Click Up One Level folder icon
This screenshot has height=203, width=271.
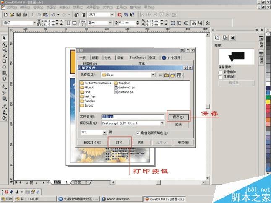click(167, 75)
